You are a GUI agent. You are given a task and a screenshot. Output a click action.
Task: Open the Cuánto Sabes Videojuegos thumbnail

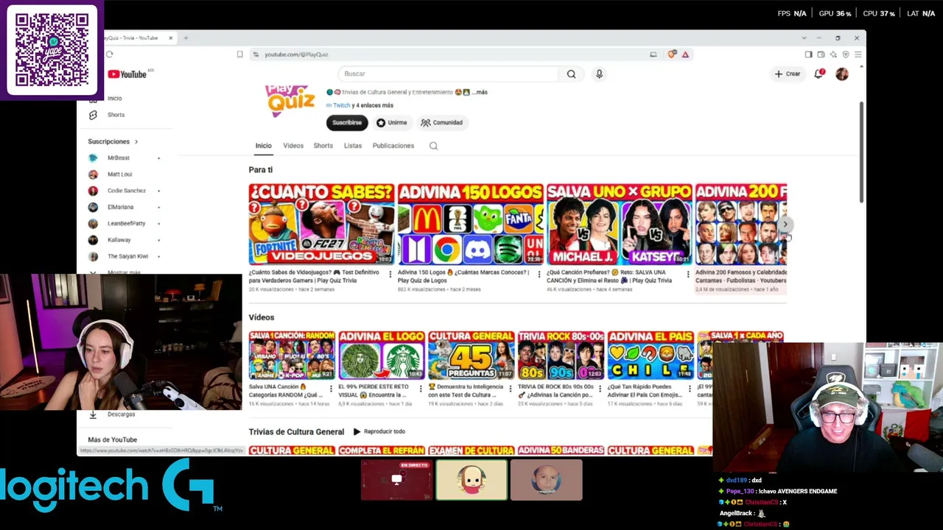click(x=321, y=224)
